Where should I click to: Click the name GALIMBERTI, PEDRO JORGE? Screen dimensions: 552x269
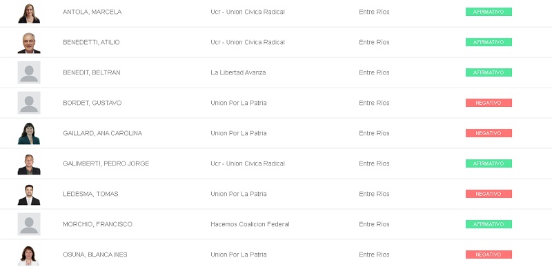coord(106,163)
